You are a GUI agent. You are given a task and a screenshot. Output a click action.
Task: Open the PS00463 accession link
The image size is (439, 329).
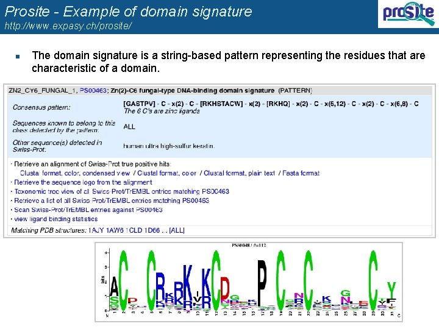point(93,90)
